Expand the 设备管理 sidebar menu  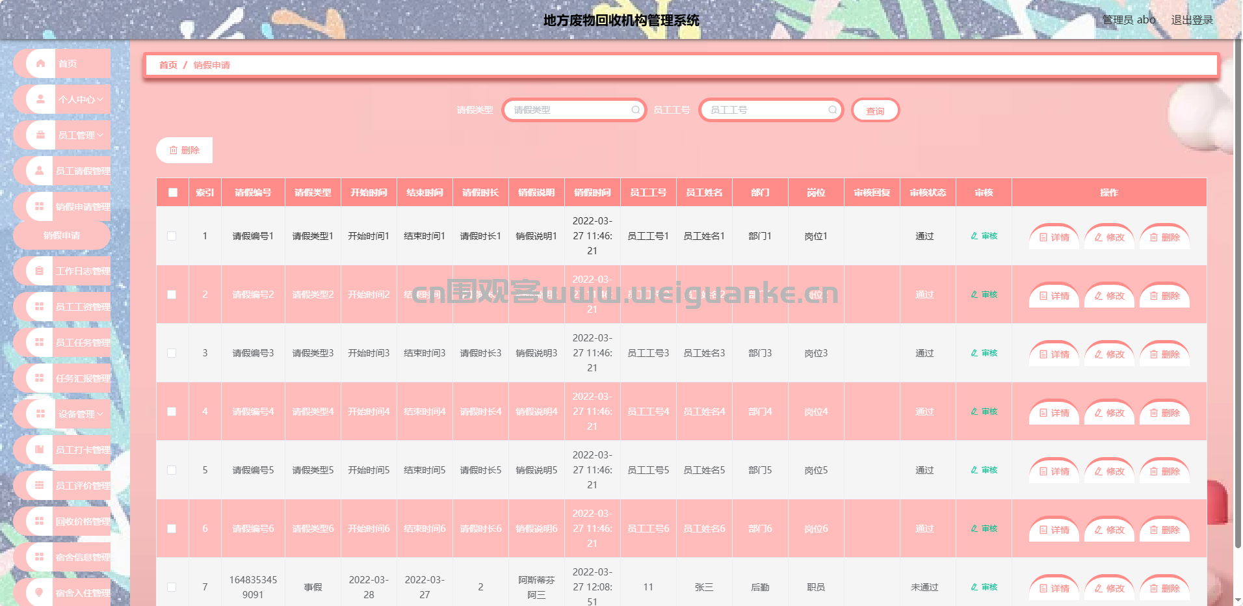coord(80,414)
